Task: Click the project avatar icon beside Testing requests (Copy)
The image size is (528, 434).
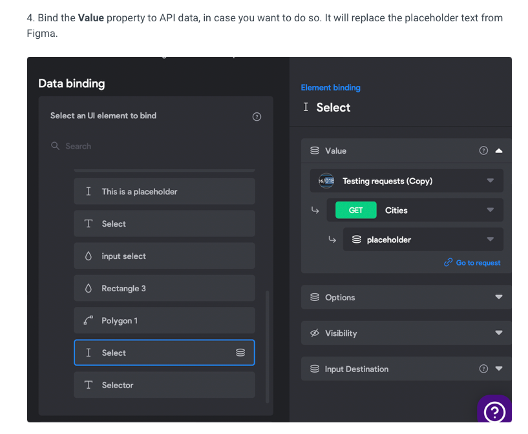Action: pos(326,181)
